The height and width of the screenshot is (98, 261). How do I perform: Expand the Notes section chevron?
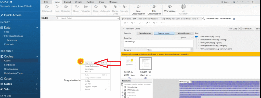point(37,84)
